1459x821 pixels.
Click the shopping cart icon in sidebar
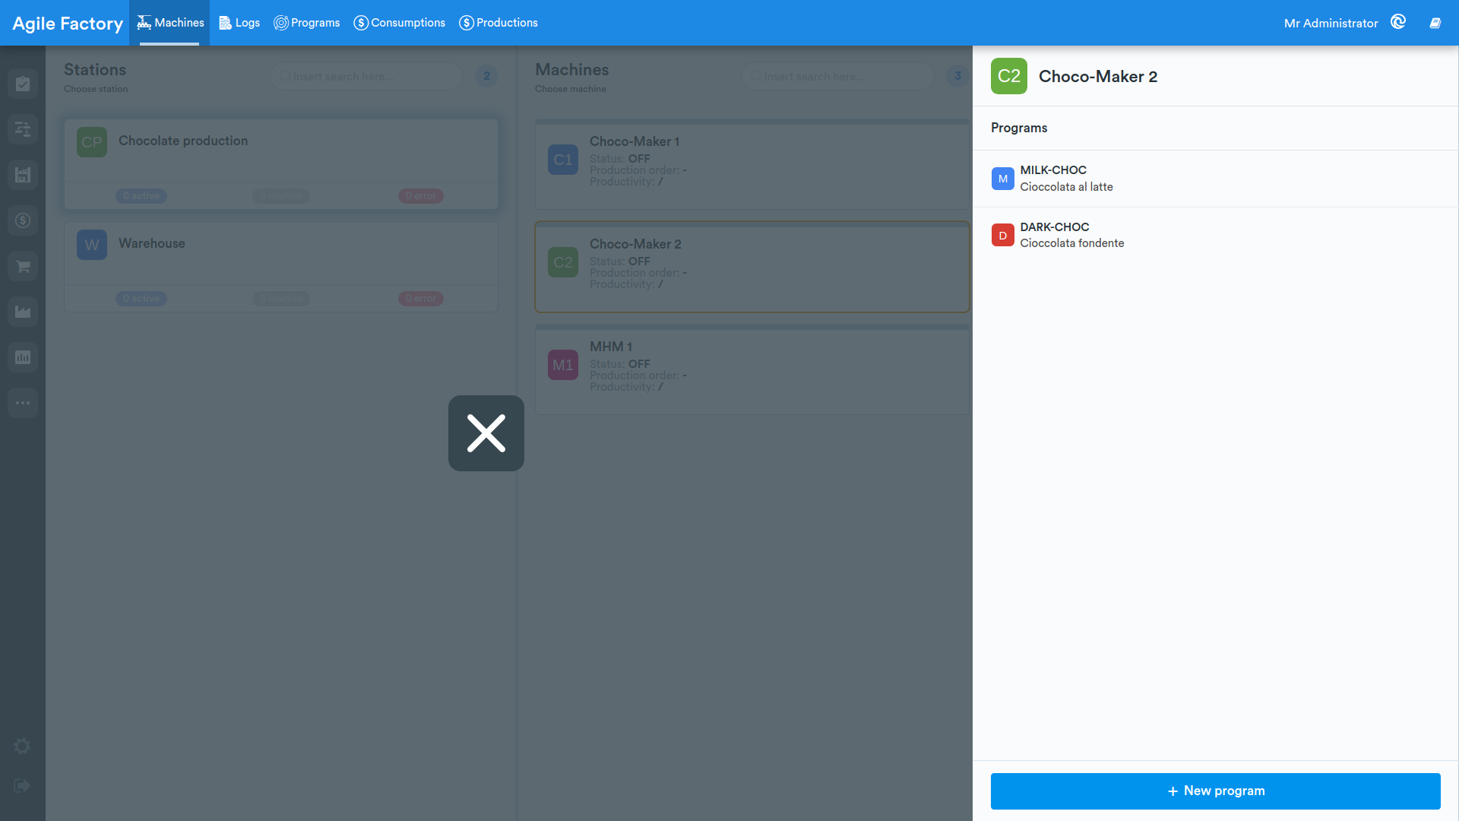23,266
